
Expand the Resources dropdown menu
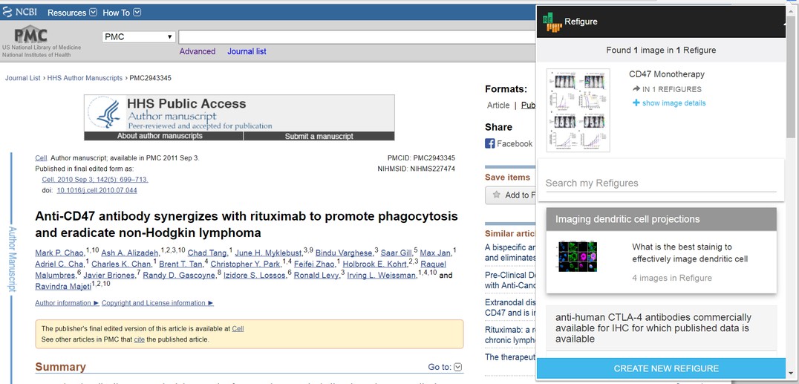click(72, 13)
